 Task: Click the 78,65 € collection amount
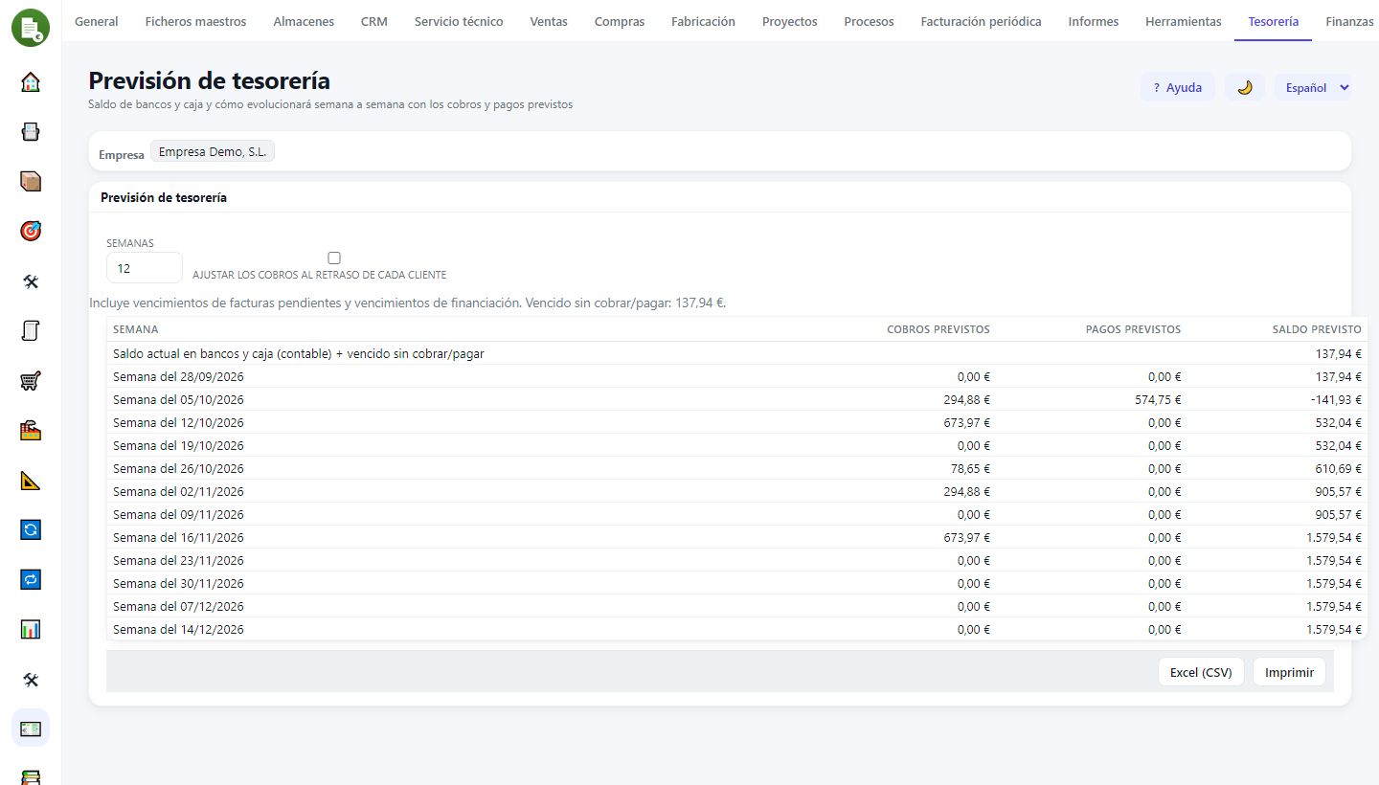pos(971,468)
